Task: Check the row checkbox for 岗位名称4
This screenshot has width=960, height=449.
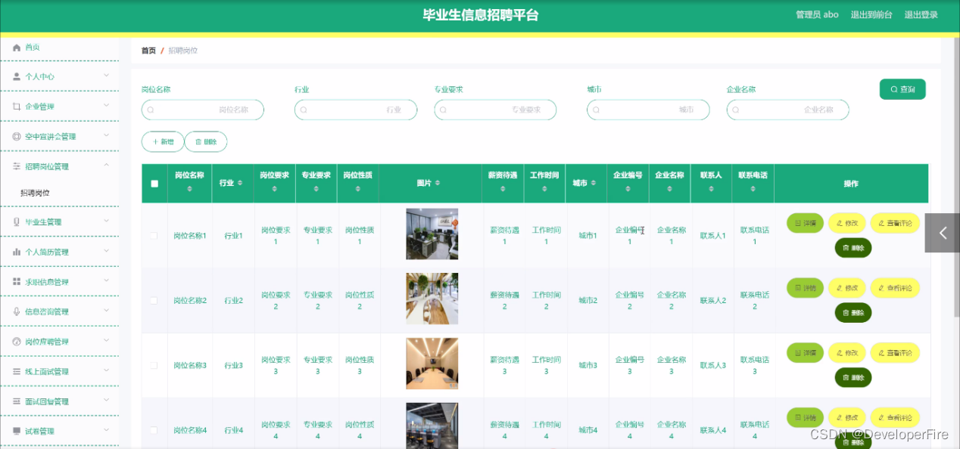Action: click(x=154, y=430)
